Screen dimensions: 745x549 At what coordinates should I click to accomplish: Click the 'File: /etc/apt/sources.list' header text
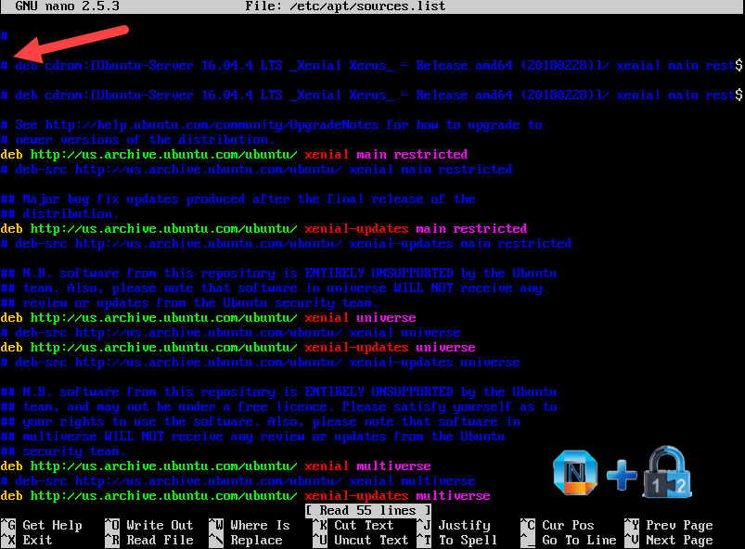tap(345, 6)
